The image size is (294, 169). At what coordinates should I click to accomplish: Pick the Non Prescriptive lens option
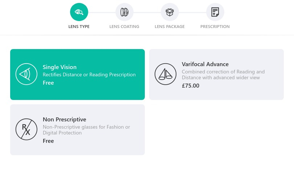point(77,130)
